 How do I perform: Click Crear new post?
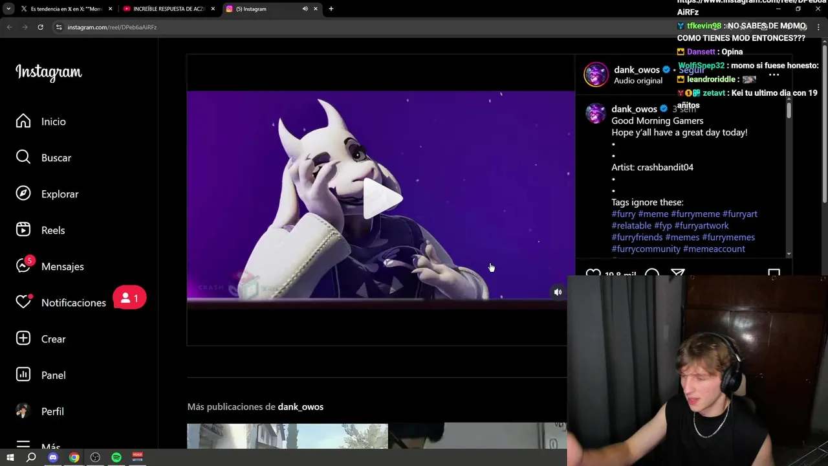click(x=41, y=339)
